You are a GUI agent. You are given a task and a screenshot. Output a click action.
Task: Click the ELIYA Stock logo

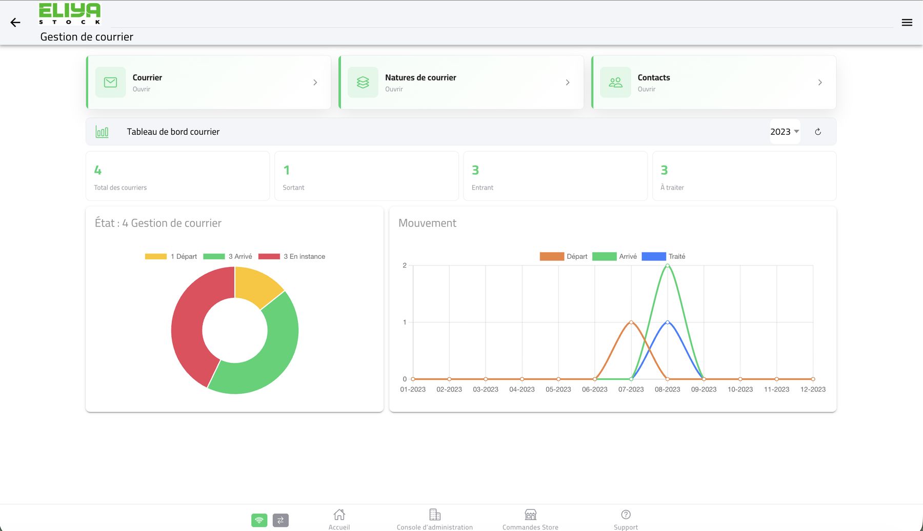pyautogui.click(x=70, y=14)
